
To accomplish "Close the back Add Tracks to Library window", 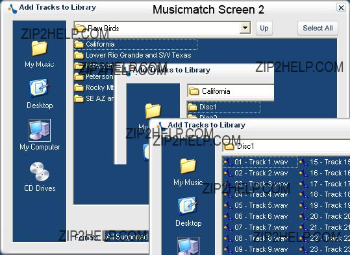I will pos(341,8).
